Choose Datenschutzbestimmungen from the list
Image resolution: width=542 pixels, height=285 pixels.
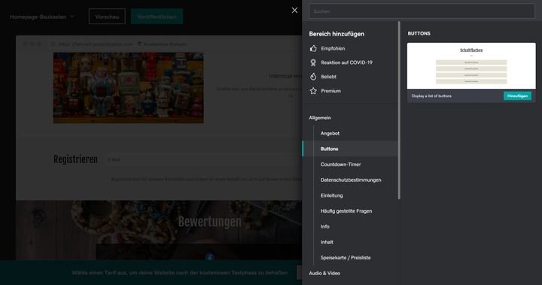[351, 180]
